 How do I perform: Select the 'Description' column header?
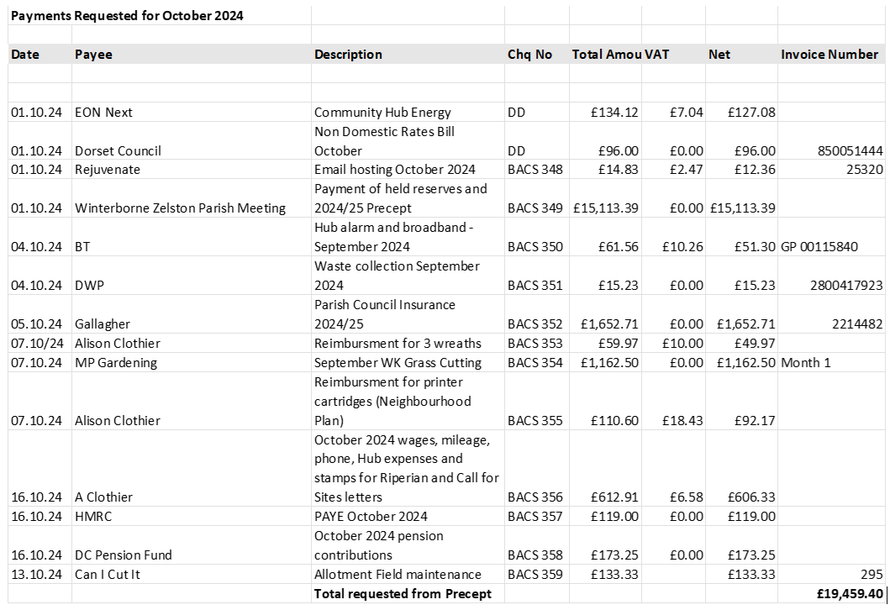click(348, 55)
